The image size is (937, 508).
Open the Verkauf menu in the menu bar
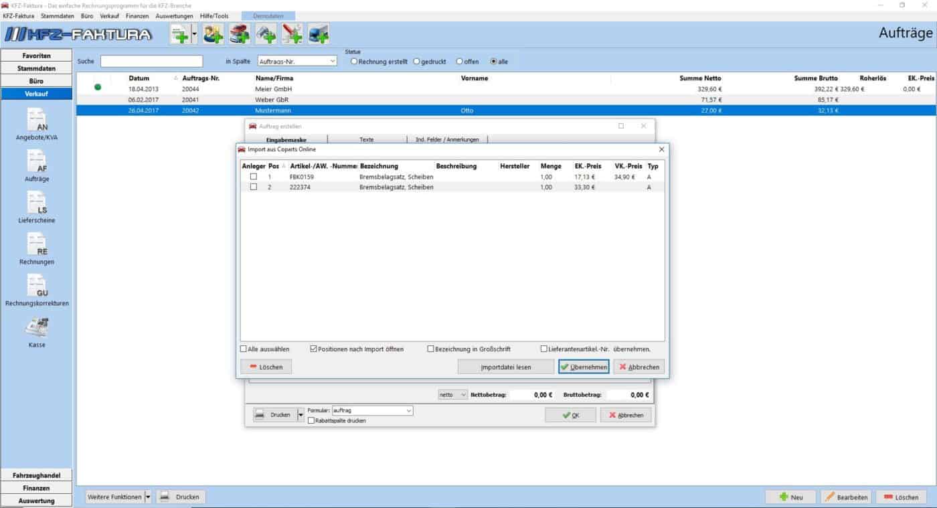click(x=110, y=15)
